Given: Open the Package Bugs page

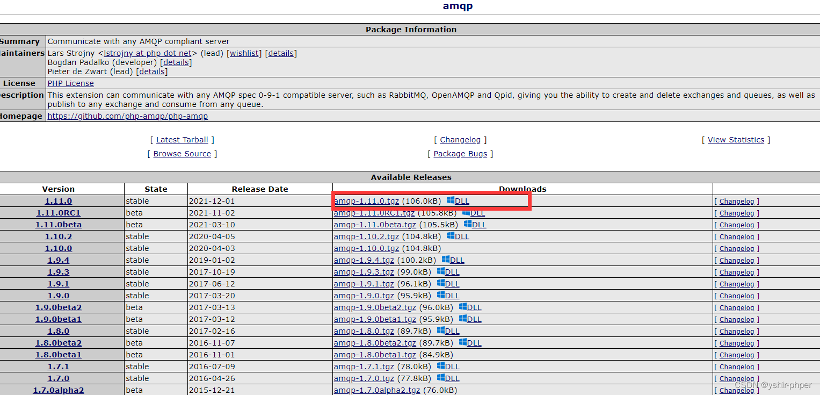Looking at the screenshot, I should pyautogui.click(x=460, y=153).
